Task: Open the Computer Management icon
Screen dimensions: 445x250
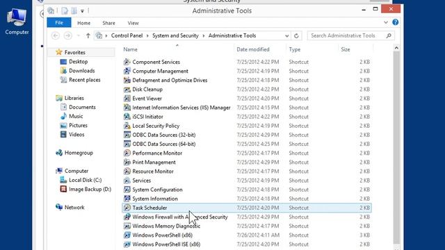Action: [127, 71]
